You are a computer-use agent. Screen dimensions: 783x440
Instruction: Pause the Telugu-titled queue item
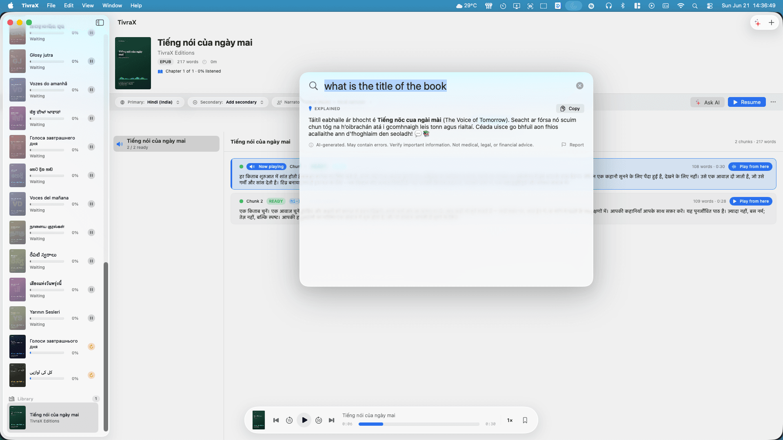(x=91, y=261)
